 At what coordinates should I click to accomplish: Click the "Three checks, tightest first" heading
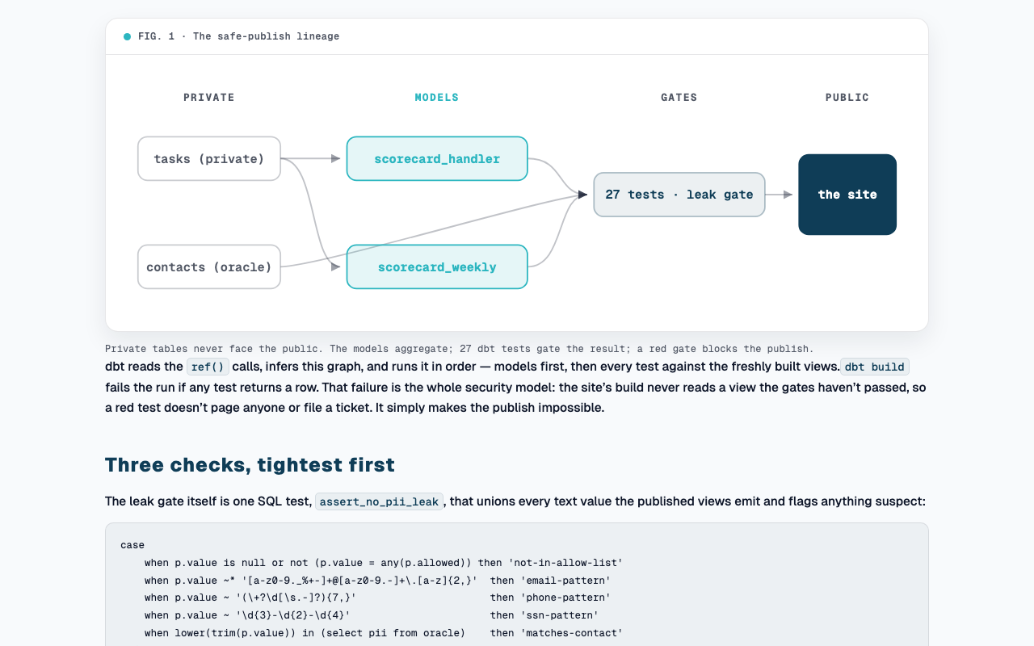[250, 465]
